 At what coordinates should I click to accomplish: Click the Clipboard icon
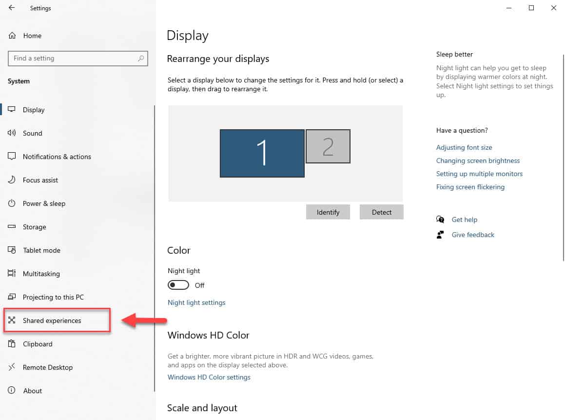click(x=12, y=343)
